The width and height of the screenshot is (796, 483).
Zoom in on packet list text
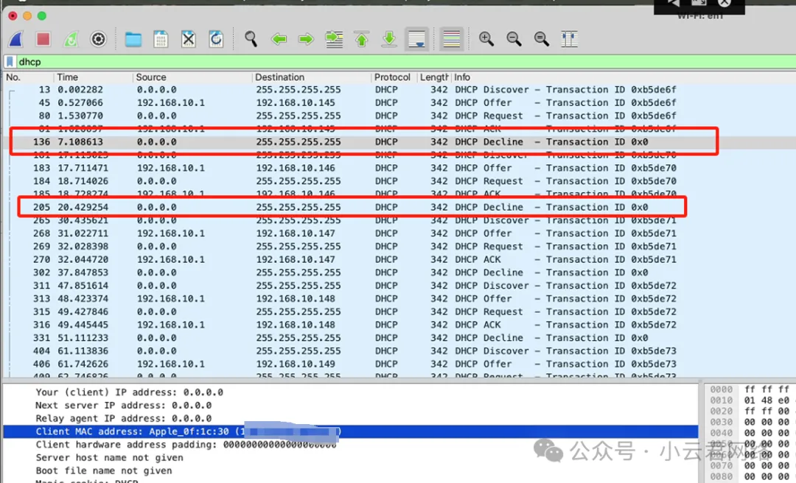click(x=486, y=39)
